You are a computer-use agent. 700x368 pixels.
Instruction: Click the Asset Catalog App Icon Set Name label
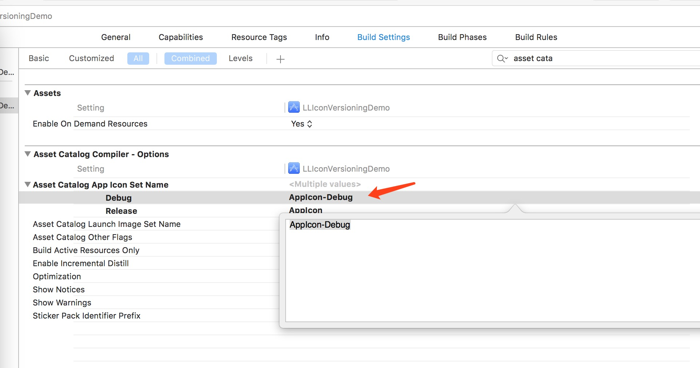(x=101, y=185)
